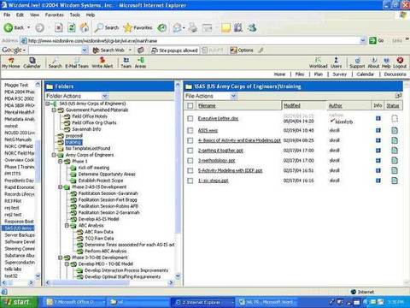Tick the checkbox for 3-methodology.ppt
This screenshot has height=308, width=410.
click(x=190, y=161)
